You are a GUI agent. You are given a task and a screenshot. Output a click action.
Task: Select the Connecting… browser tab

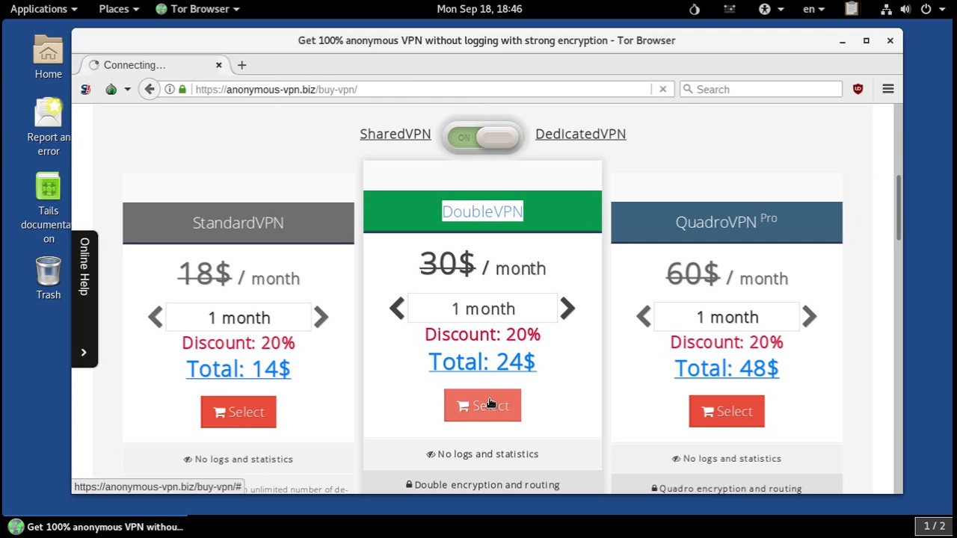pos(154,65)
